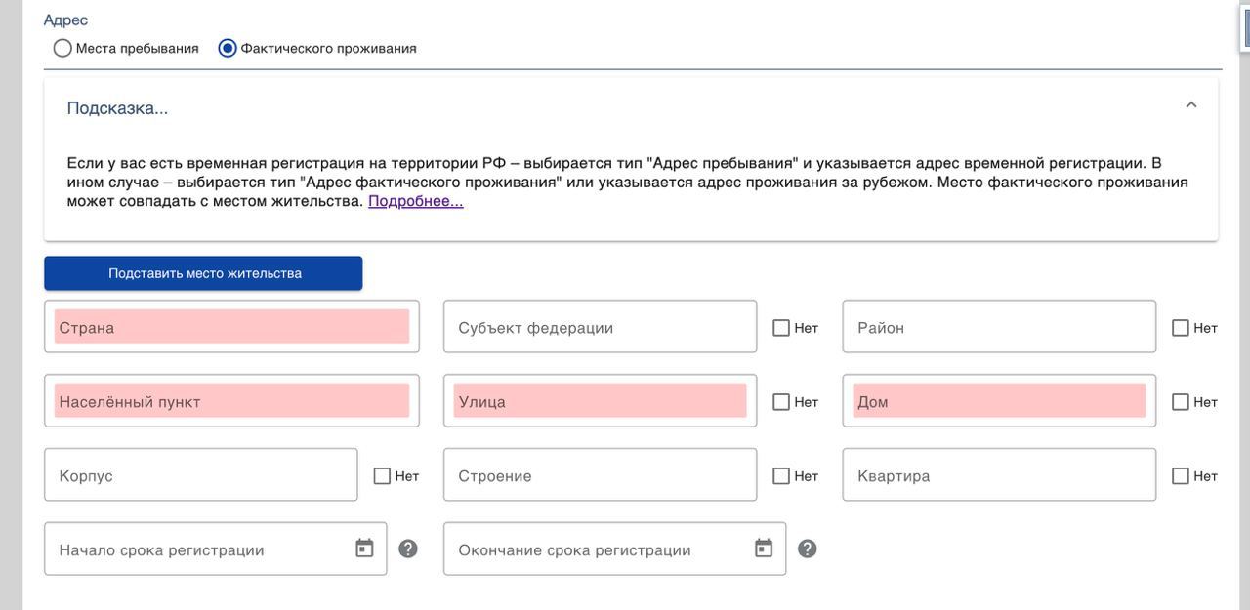The width and height of the screenshot is (1250, 610).
Task: Check Нет next to Субъект федерации
Action: tap(781, 328)
